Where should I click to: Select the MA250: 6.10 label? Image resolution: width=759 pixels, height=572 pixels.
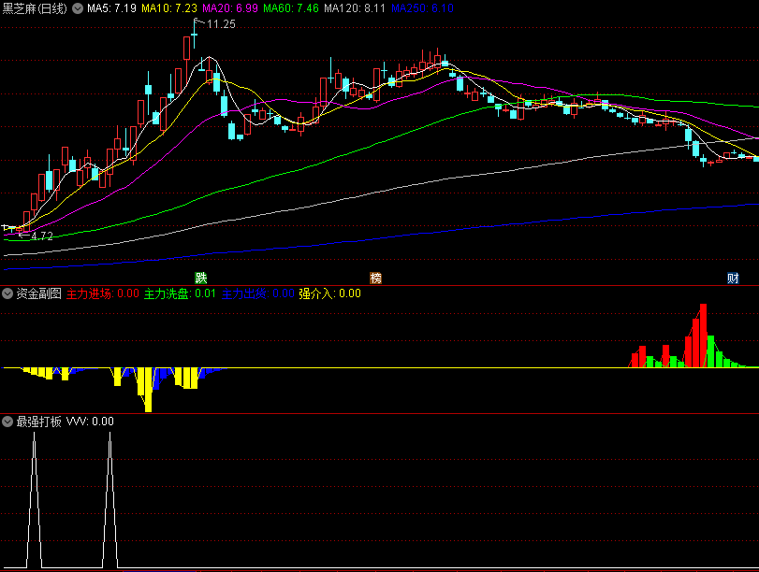423,8
